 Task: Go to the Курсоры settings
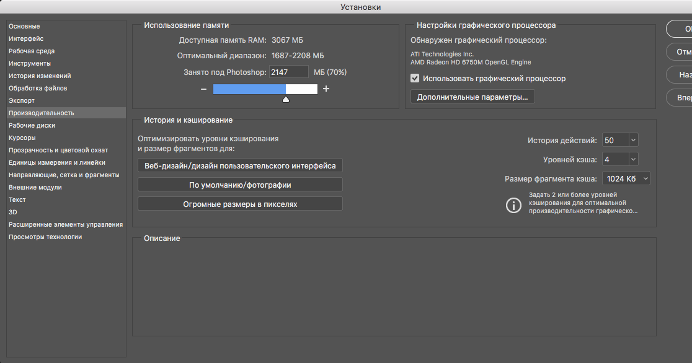point(22,138)
